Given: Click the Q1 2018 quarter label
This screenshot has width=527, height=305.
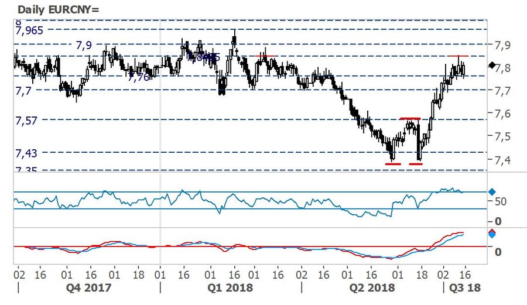Looking at the screenshot, I should 230,288.
